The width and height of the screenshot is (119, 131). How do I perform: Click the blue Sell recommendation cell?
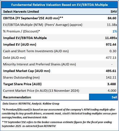click(103, 97)
